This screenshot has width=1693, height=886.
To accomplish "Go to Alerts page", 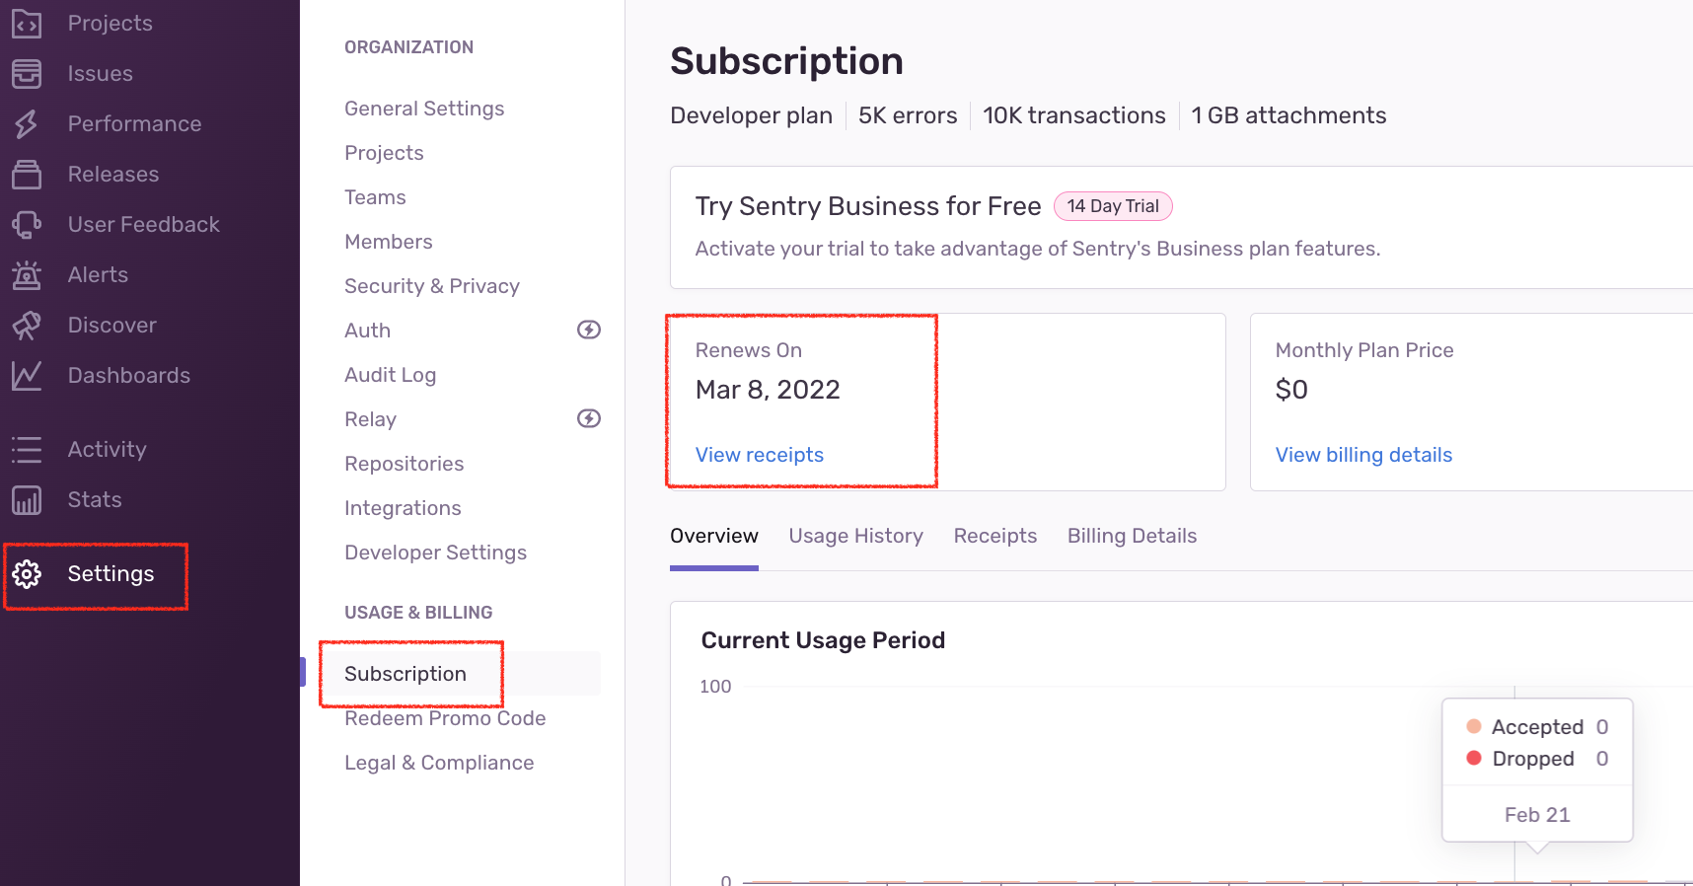I will (98, 275).
